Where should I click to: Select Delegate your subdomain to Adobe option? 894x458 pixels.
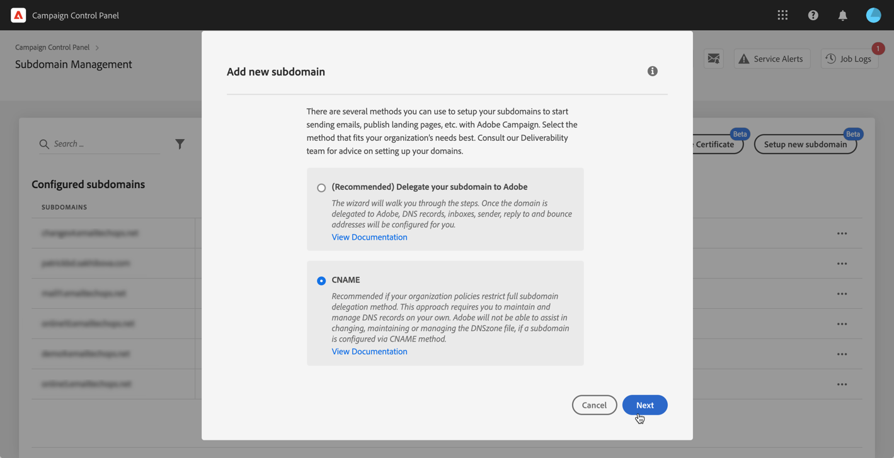(321, 187)
